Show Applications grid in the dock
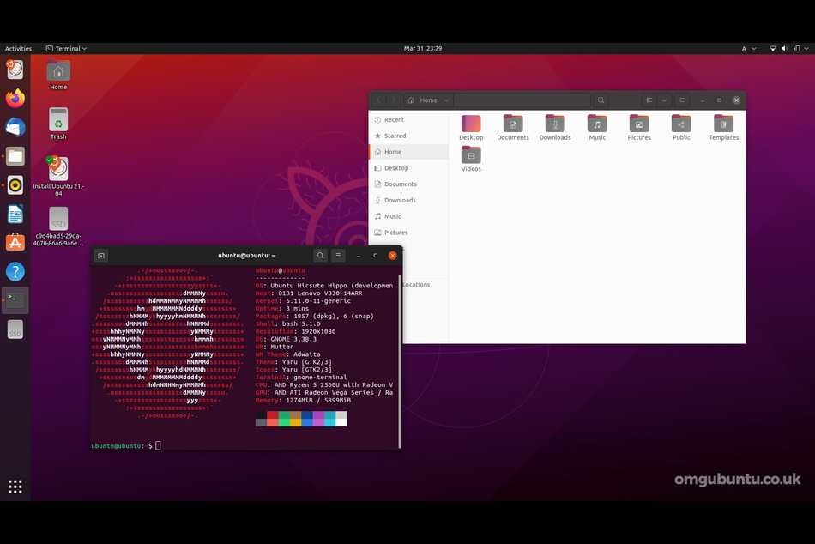 15,487
